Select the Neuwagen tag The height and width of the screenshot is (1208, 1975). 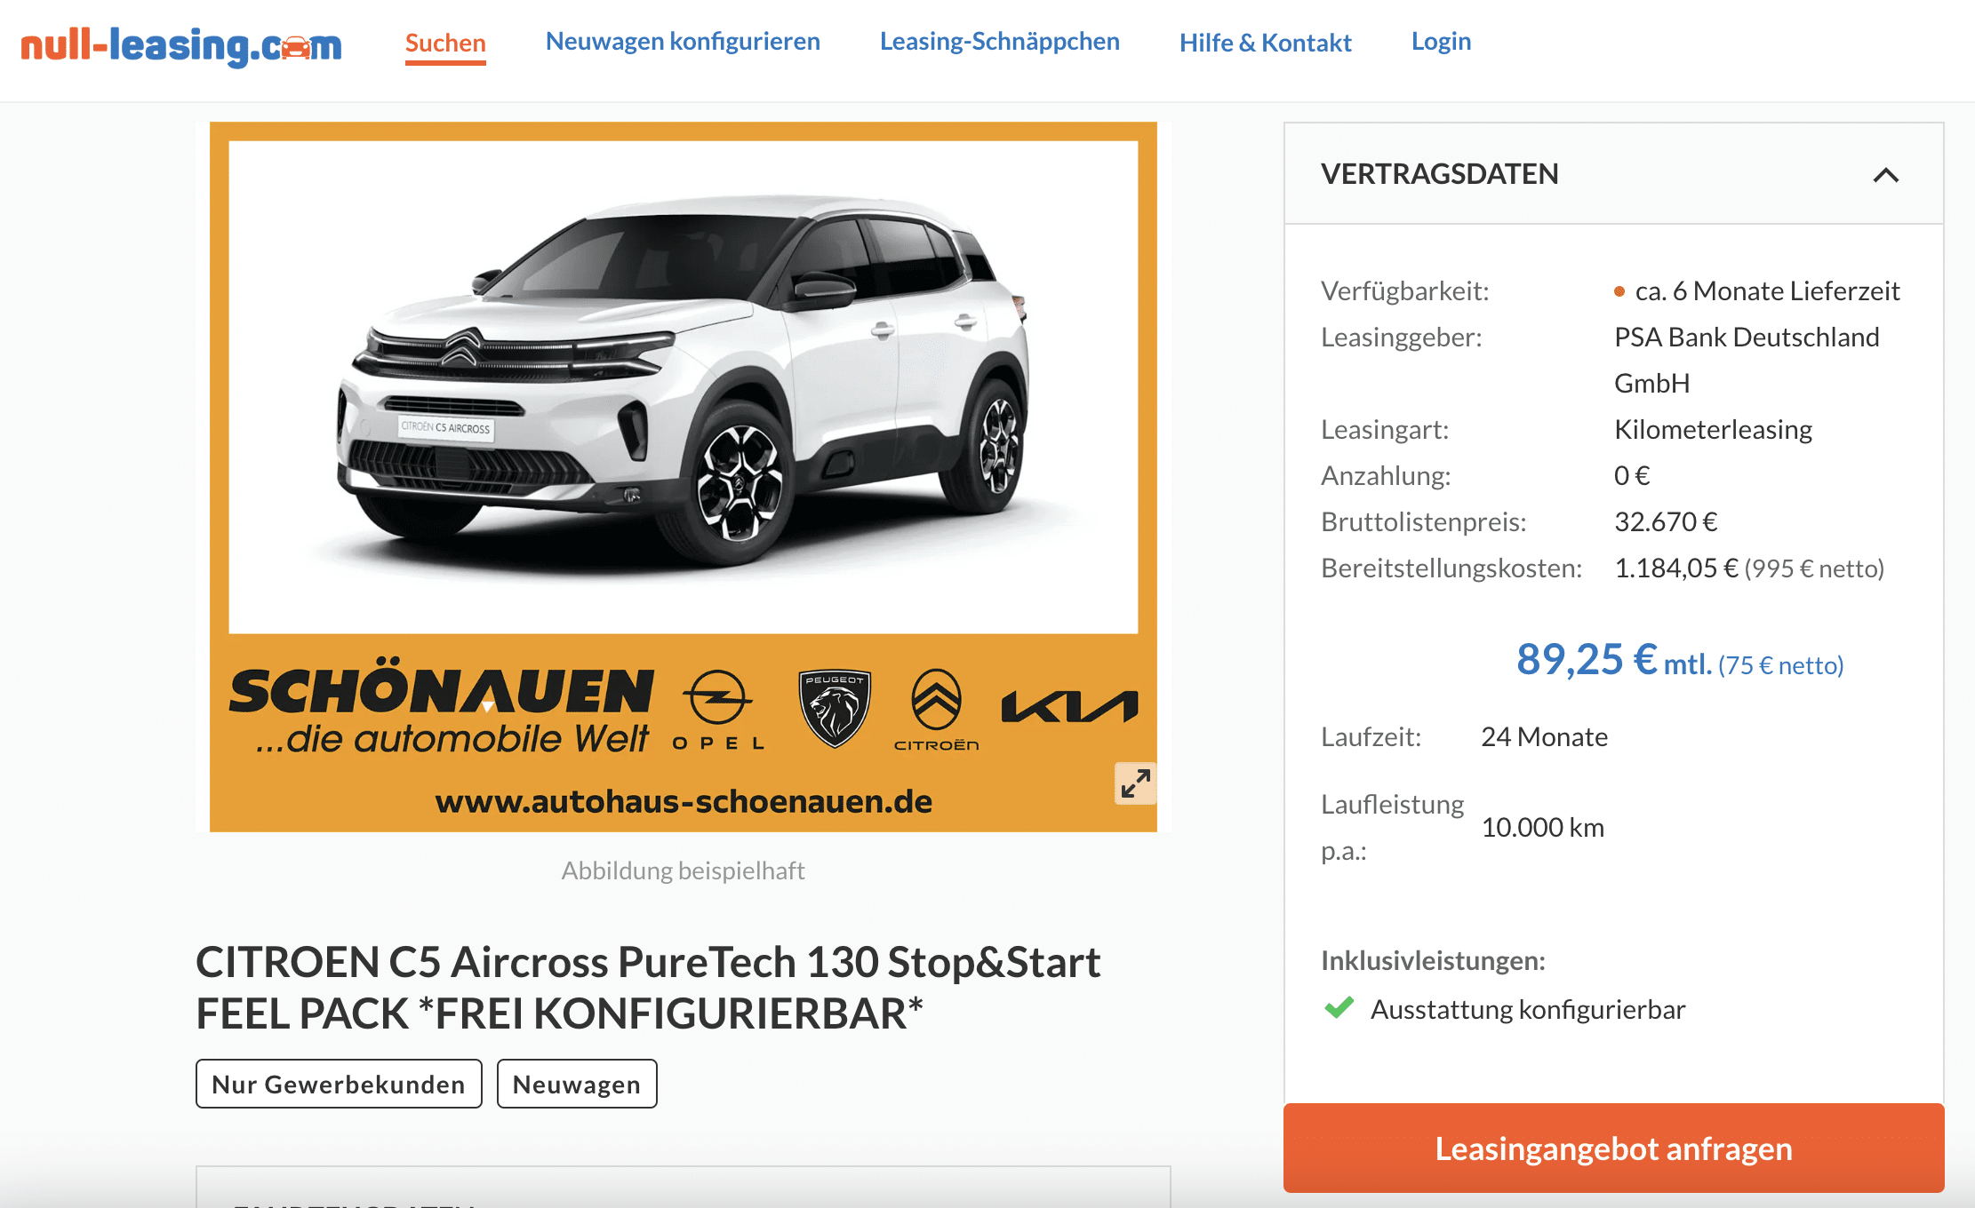click(x=577, y=1084)
